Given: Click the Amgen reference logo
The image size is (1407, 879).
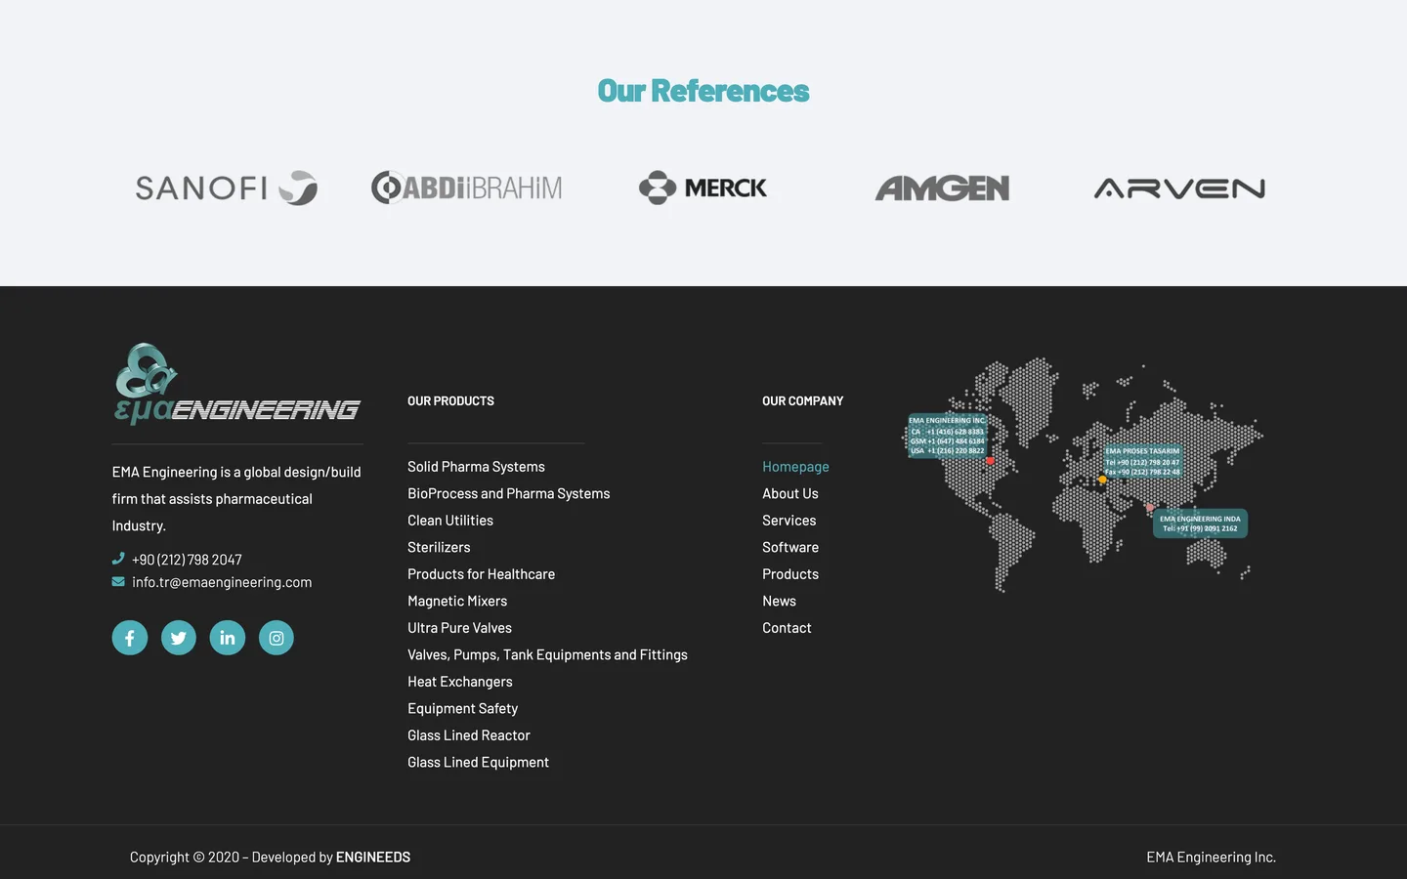Looking at the screenshot, I should click(942, 188).
